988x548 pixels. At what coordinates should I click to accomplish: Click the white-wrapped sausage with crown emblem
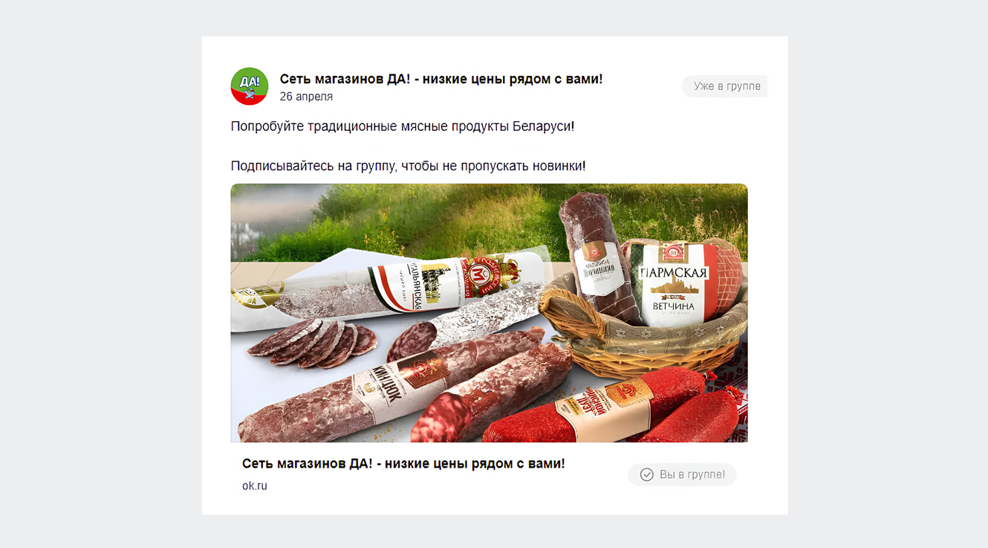(x=401, y=286)
